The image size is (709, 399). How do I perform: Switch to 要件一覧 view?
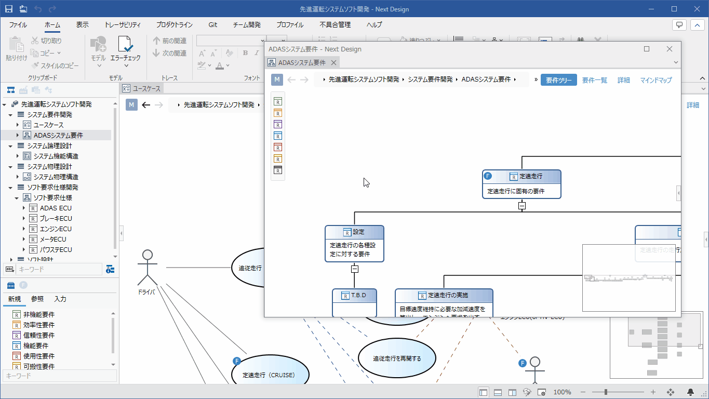595,80
